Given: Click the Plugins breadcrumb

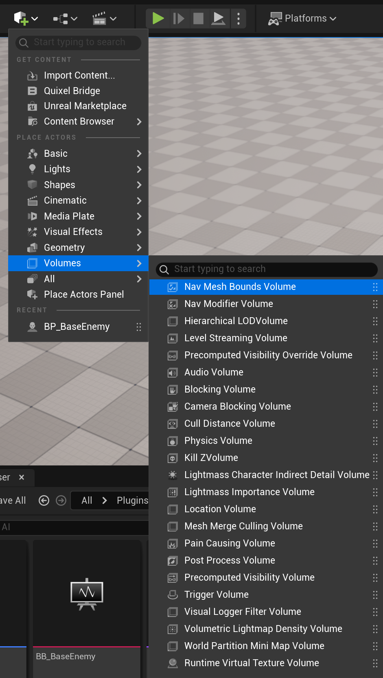Looking at the screenshot, I should tap(132, 500).
